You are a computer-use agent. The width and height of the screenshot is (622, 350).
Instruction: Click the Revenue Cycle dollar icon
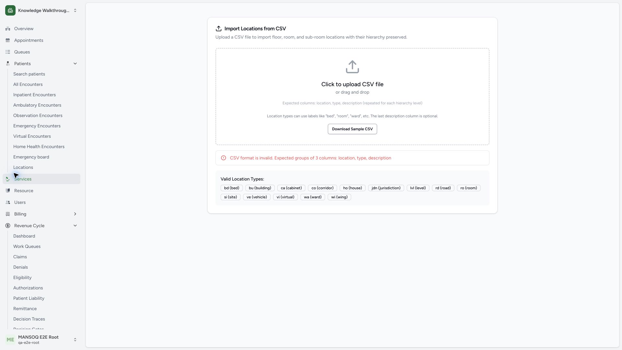tap(8, 226)
